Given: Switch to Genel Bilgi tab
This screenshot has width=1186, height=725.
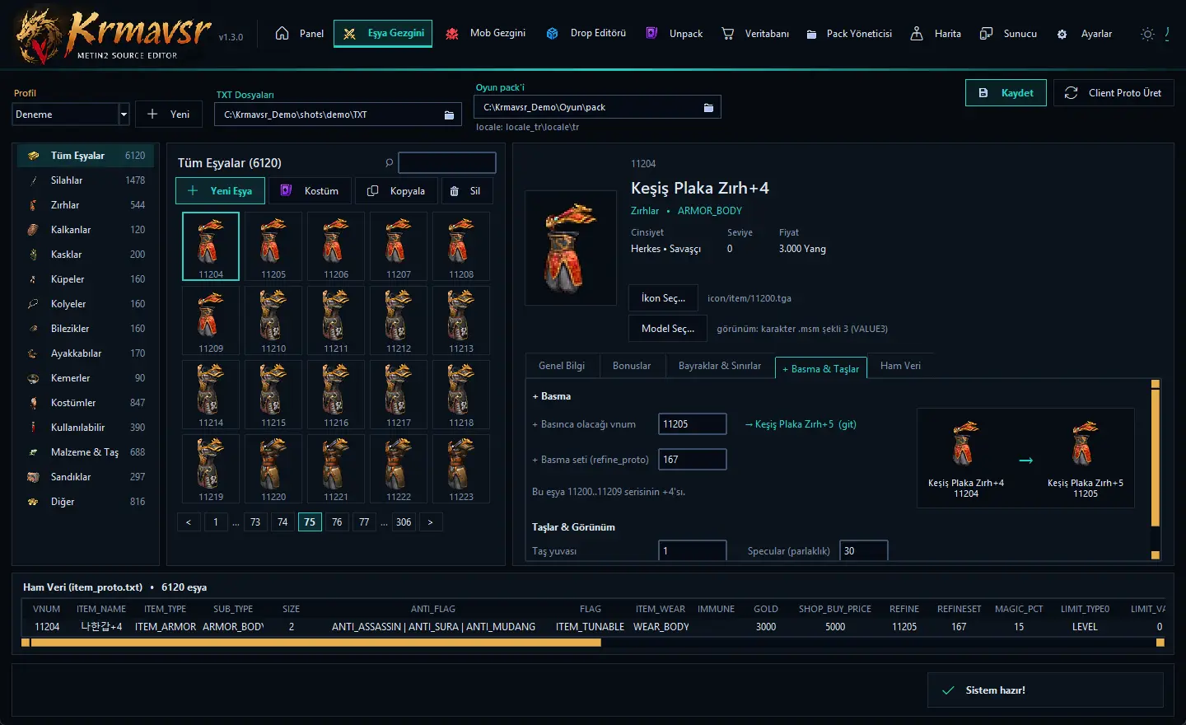Looking at the screenshot, I should pyautogui.click(x=562, y=366).
